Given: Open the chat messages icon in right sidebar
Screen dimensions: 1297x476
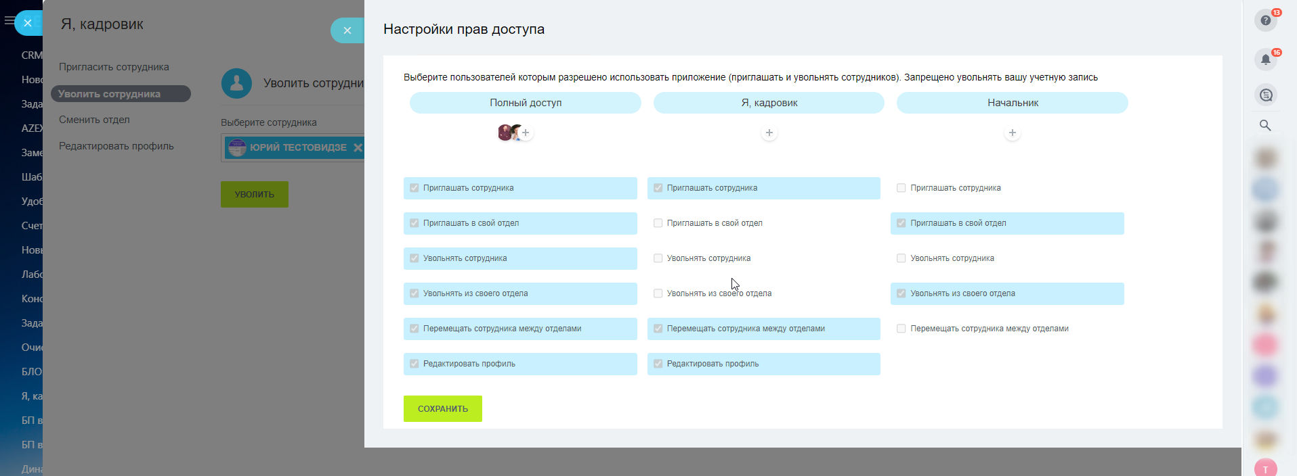Looking at the screenshot, I should pyautogui.click(x=1265, y=95).
